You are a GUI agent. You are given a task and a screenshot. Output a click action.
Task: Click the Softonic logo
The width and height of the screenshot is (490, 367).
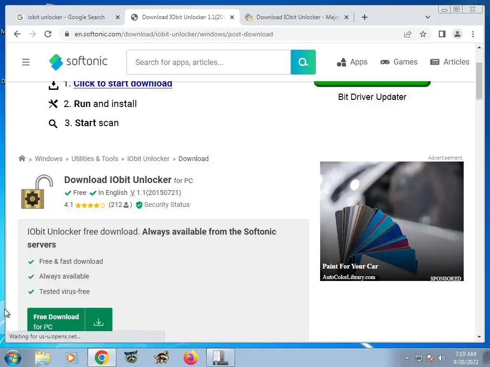coord(78,62)
